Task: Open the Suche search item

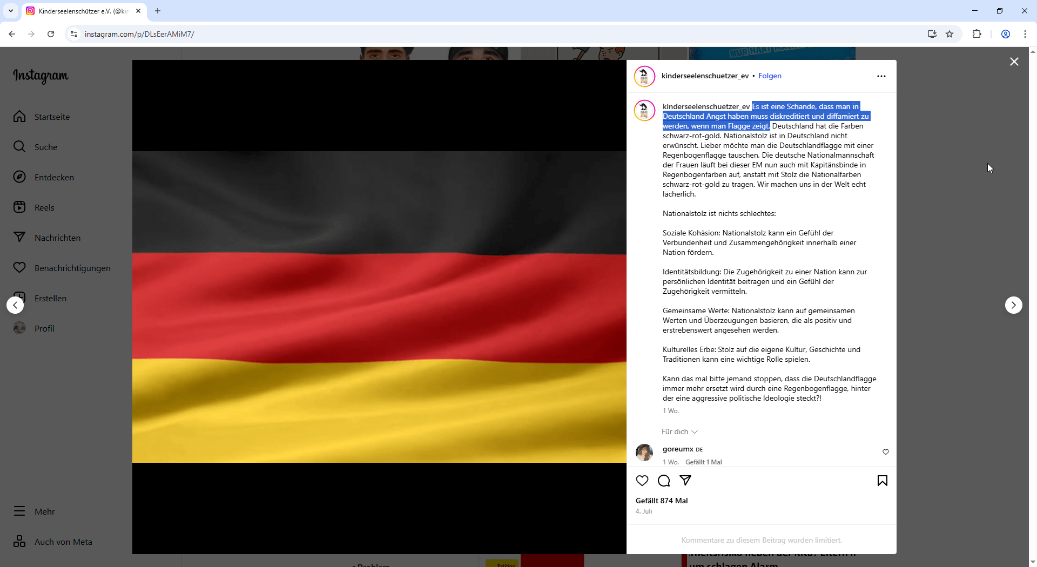Action: coord(36,147)
